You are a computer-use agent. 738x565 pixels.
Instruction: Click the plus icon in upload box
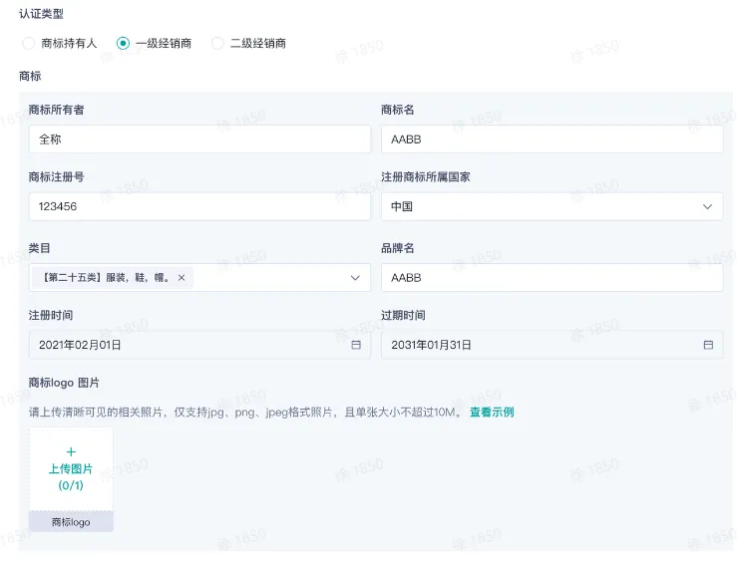coord(71,452)
